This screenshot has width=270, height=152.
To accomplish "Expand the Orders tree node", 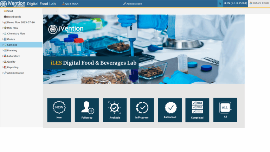I will (x=3, y=39).
